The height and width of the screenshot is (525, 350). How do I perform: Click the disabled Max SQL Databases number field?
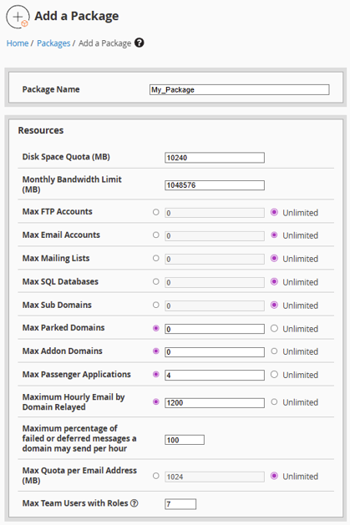pyautogui.click(x=215, y=282)
